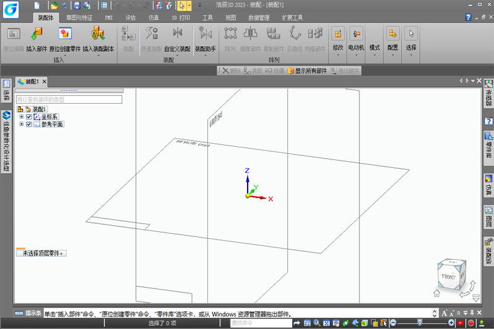Switch to the 3D 打印 ribbon tab
The image size is (494, 329).
point(180,18)
